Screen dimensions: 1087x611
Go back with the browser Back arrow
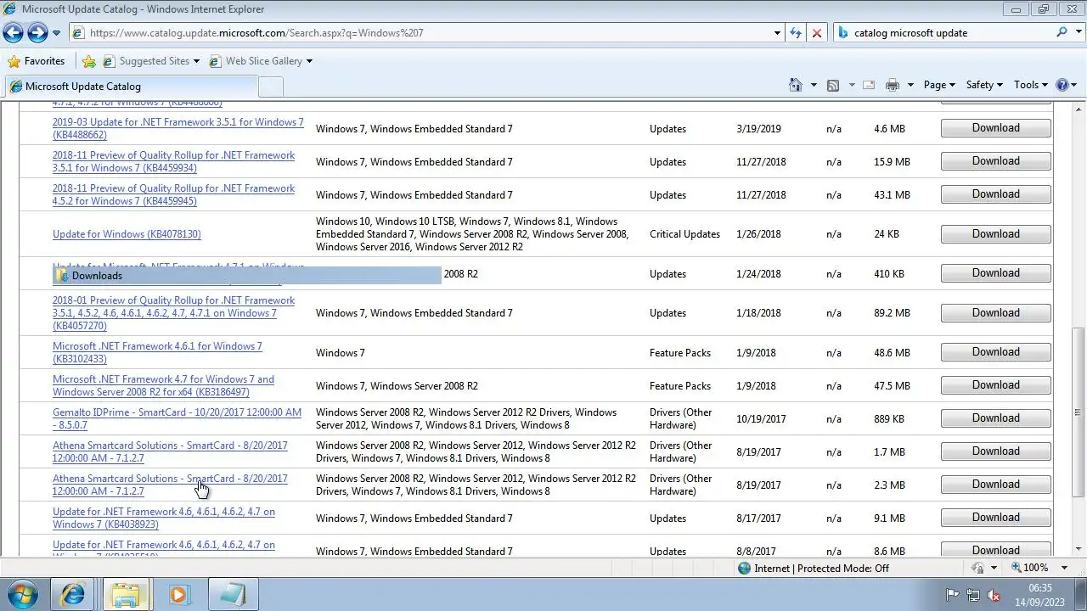pyautogui.click(x=13, y=33)
